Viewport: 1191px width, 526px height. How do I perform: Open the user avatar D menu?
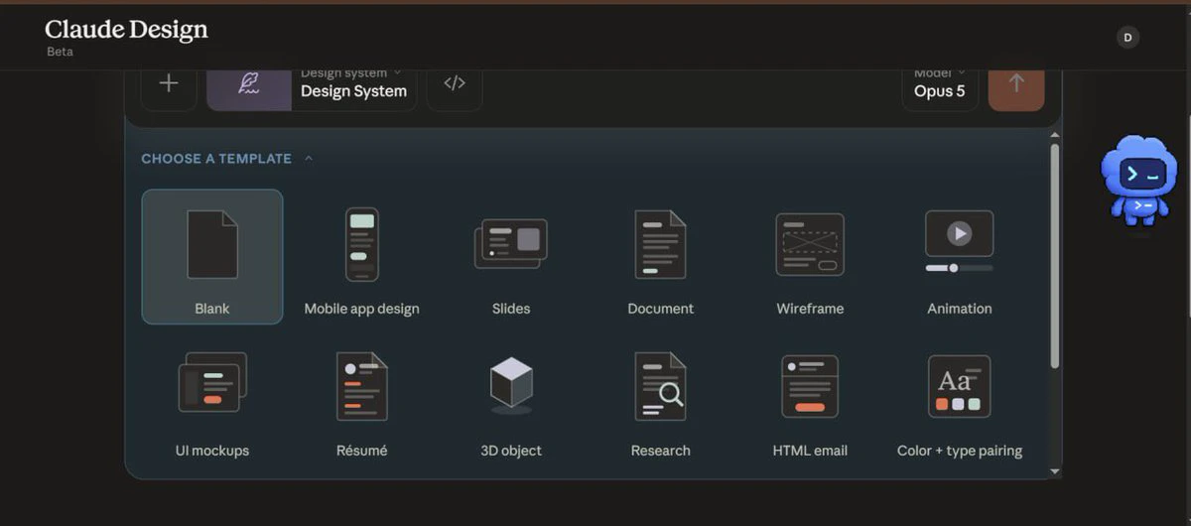[1126, 38]
